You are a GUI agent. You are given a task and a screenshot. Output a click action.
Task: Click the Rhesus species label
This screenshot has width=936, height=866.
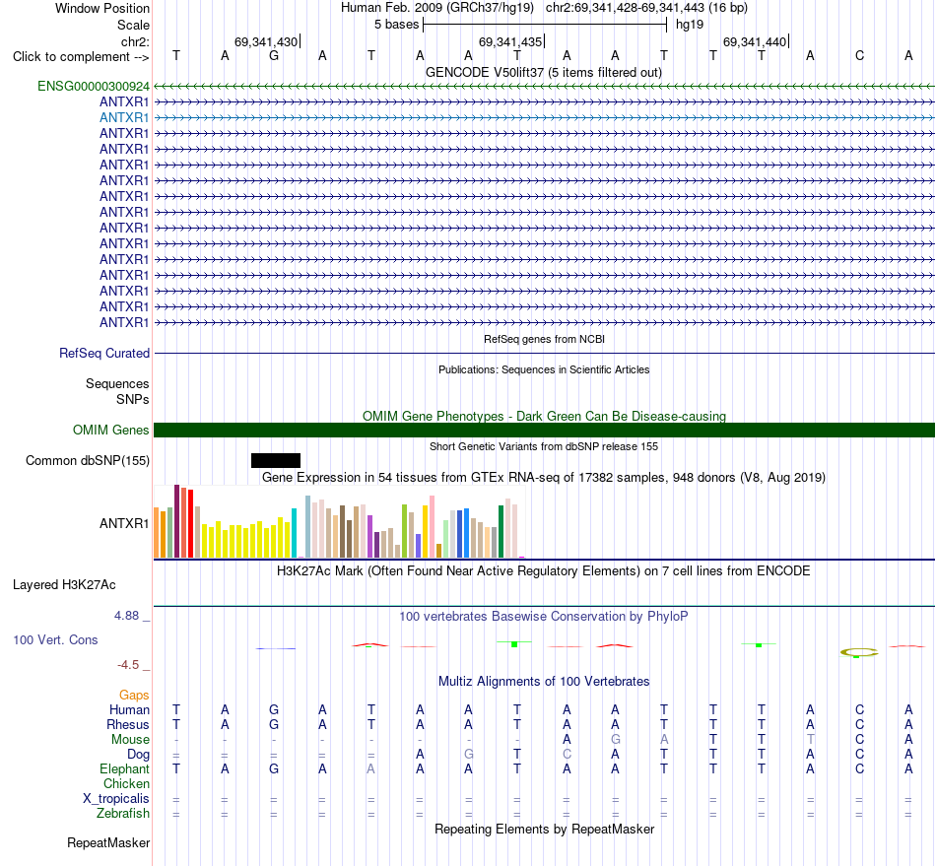tap(128, 724)
